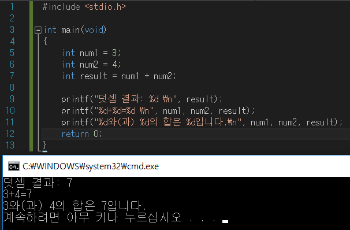Click the cmd.exe window icon

14,166
